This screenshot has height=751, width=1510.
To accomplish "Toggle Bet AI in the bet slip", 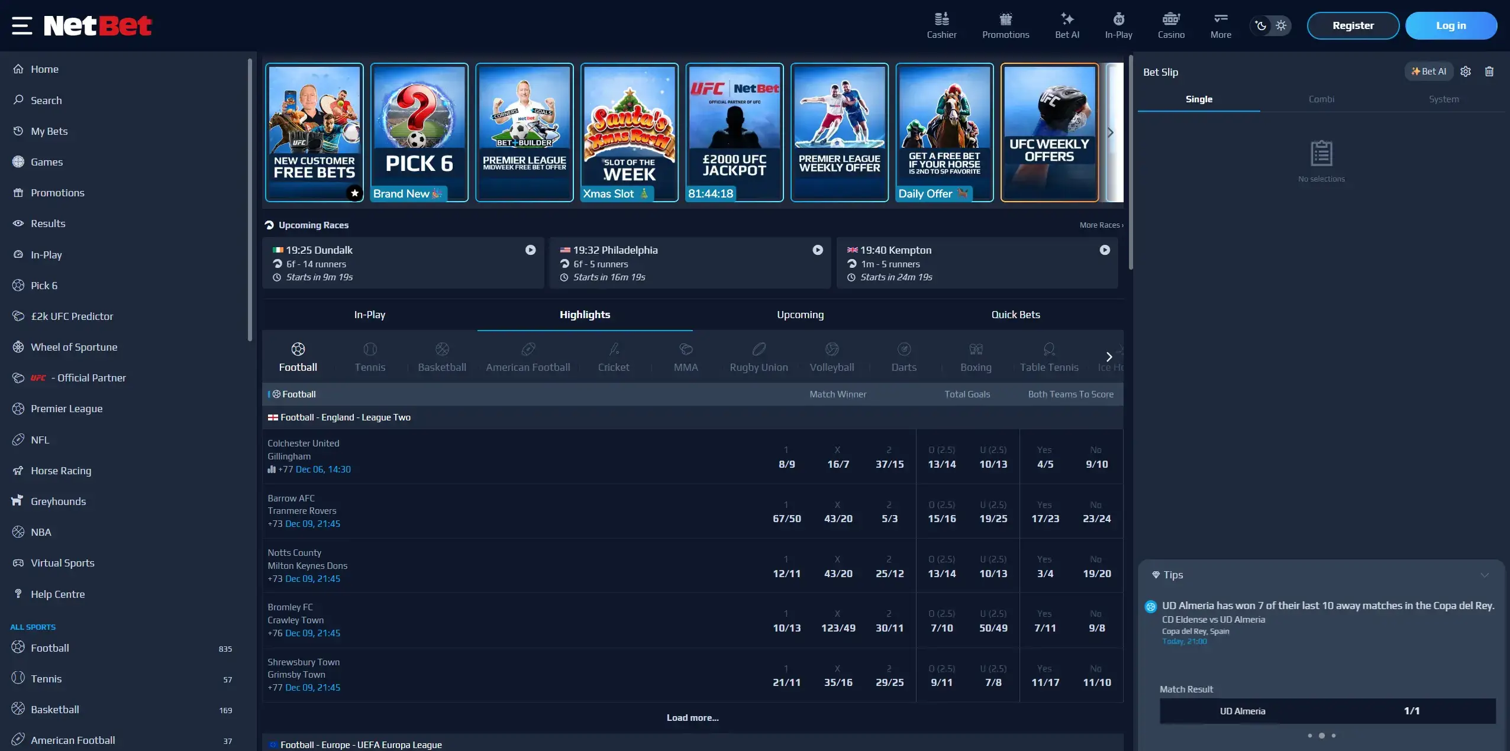I will click(1428, 71).
